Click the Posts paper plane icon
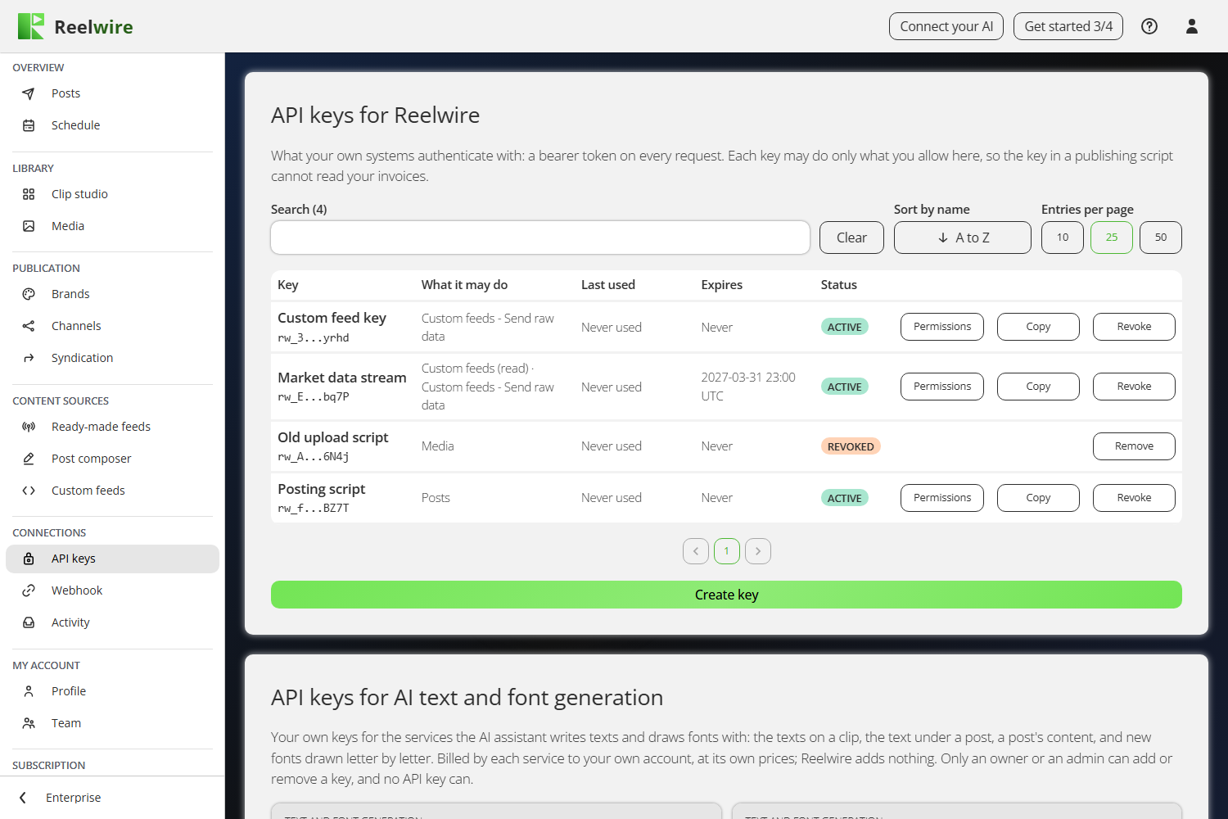The image size is (1228, 819). pos(29,93)
